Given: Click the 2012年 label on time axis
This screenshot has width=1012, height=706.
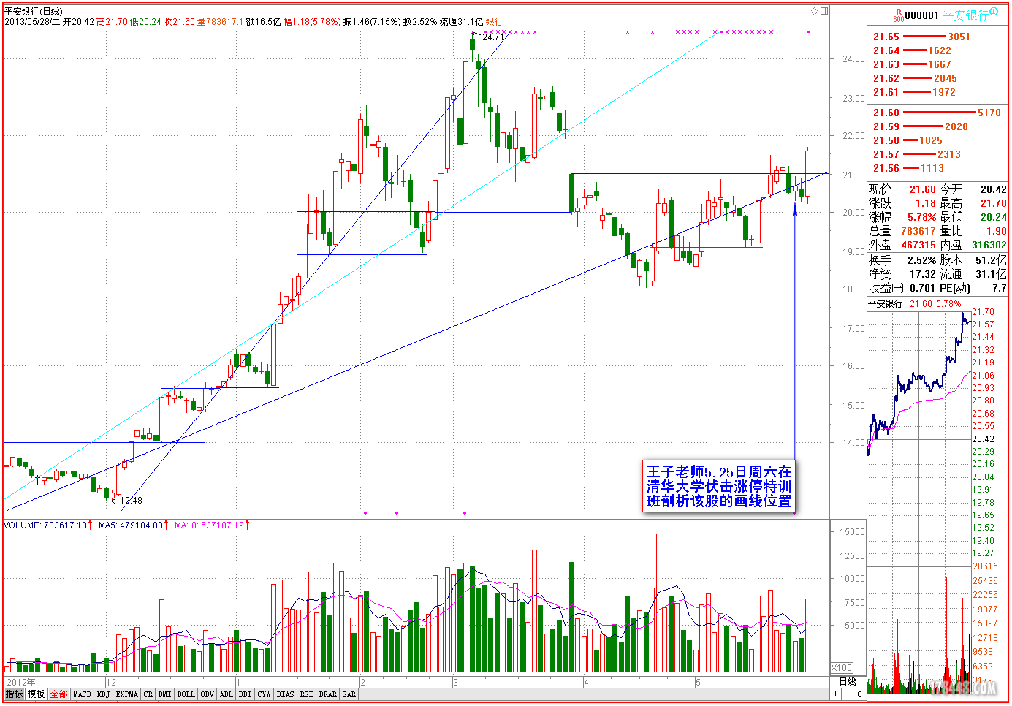Looking at the screenshot, I should (x=21, y=682).
